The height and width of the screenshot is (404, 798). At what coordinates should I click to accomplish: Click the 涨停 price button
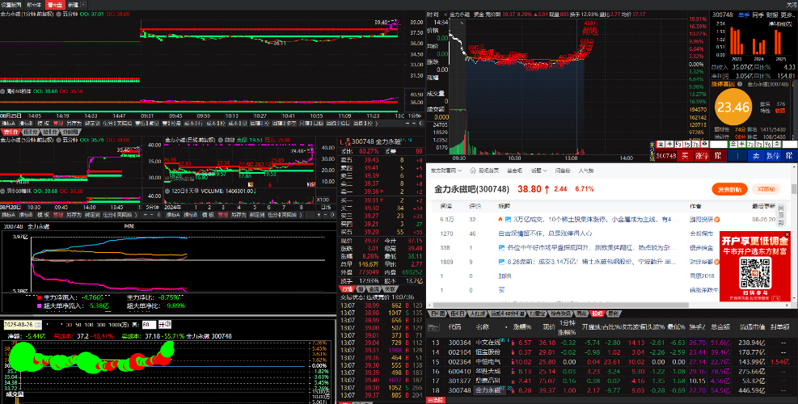[701, 156]
